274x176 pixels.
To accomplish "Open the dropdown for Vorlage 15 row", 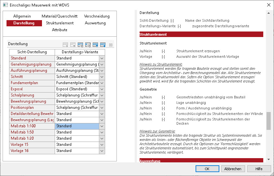I will pos(102,145).
